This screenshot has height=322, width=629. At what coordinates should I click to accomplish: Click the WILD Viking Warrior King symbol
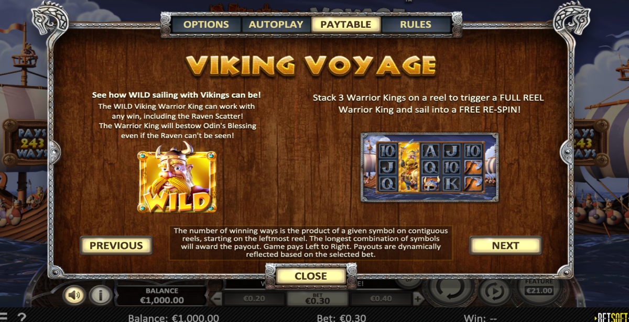coord(177,181)
